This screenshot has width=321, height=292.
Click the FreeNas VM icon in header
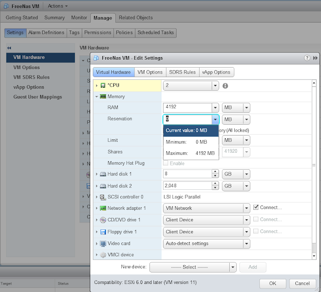pyautogui.click(x=7, y=6)
